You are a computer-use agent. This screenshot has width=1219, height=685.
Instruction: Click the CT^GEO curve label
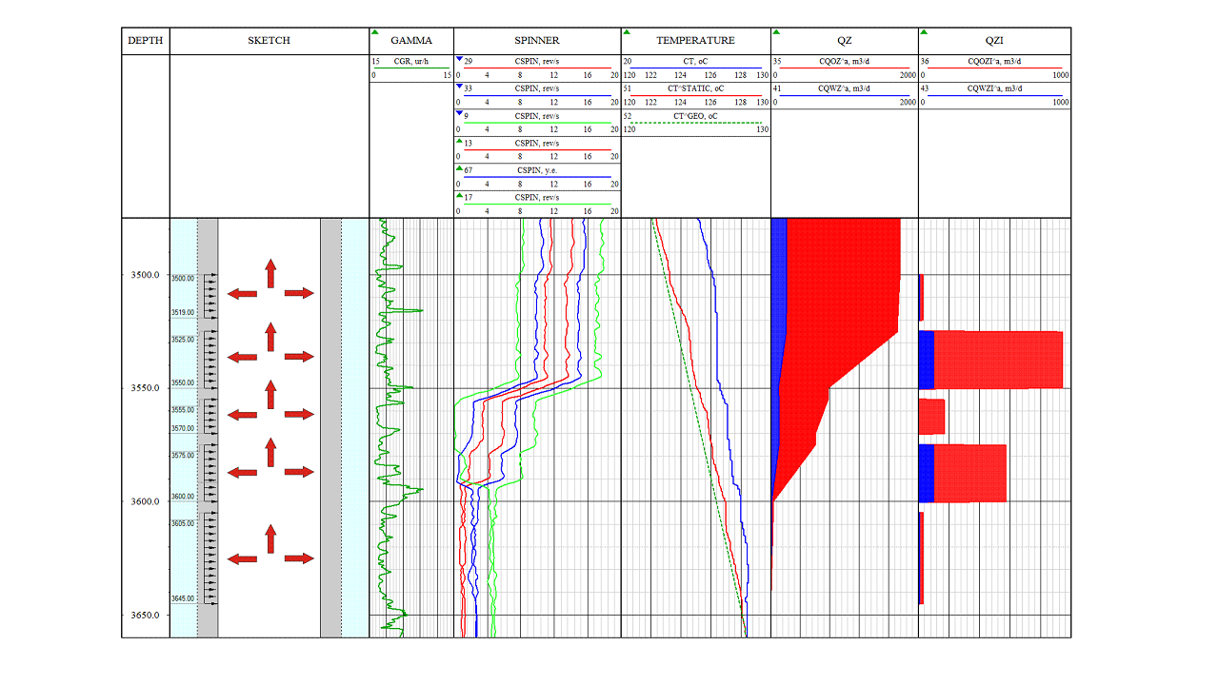pos(695,116)
